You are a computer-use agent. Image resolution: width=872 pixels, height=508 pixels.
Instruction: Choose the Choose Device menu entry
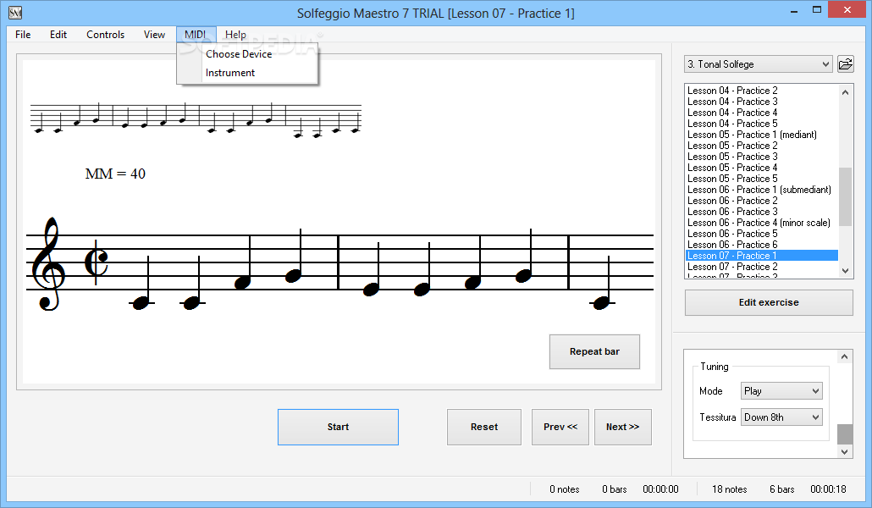click(x=239, y=54)
